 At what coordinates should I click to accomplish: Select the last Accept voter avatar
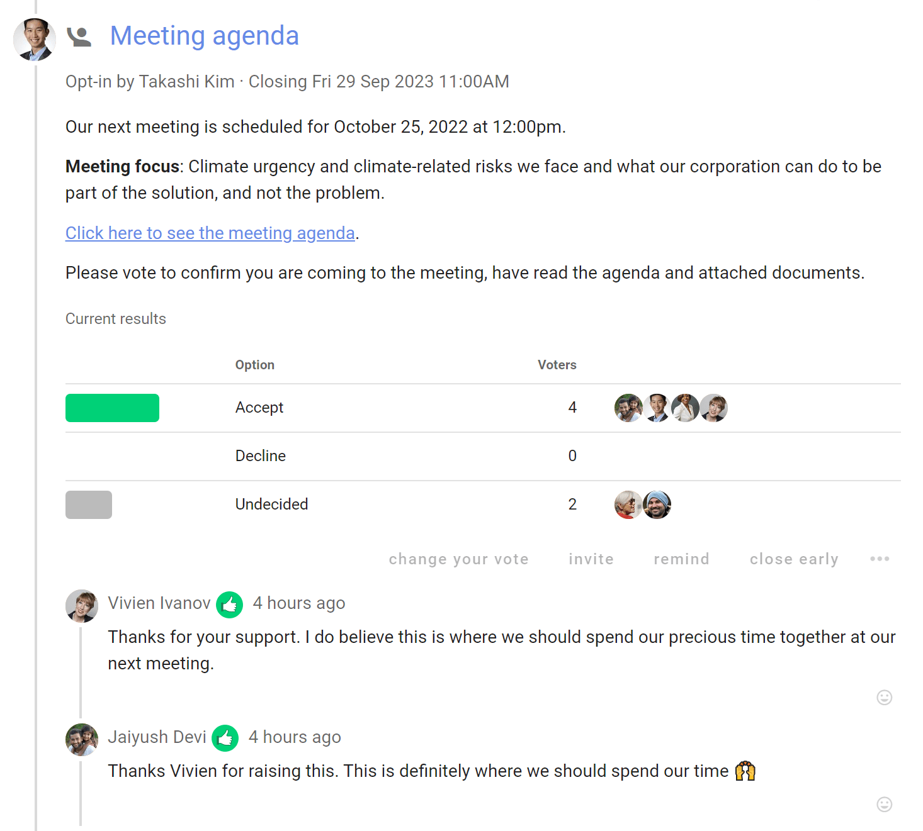pos(713,408)
